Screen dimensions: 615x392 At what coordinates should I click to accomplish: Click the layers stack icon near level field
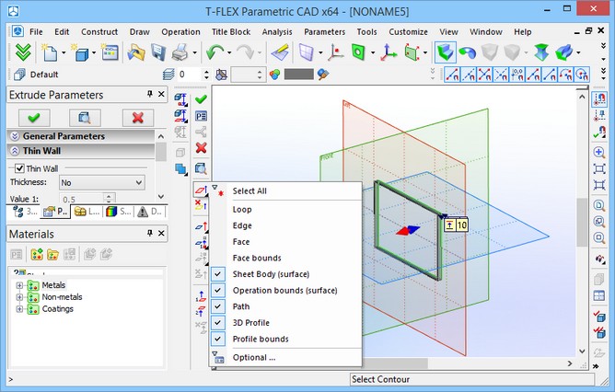(168, 75)
